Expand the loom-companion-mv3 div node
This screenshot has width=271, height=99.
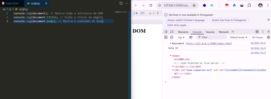pyautogui.click(x=173, y=70)
